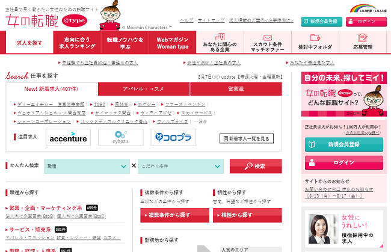Image resolution: width=391 pixels, height=252 pixels.
Task: Open the ヘルプ link
Action: (x=186, y=20)
